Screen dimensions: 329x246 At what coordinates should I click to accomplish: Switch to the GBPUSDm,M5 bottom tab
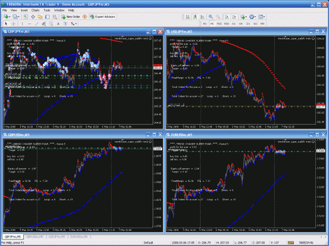pyautogui.click(x=35, y=237)
